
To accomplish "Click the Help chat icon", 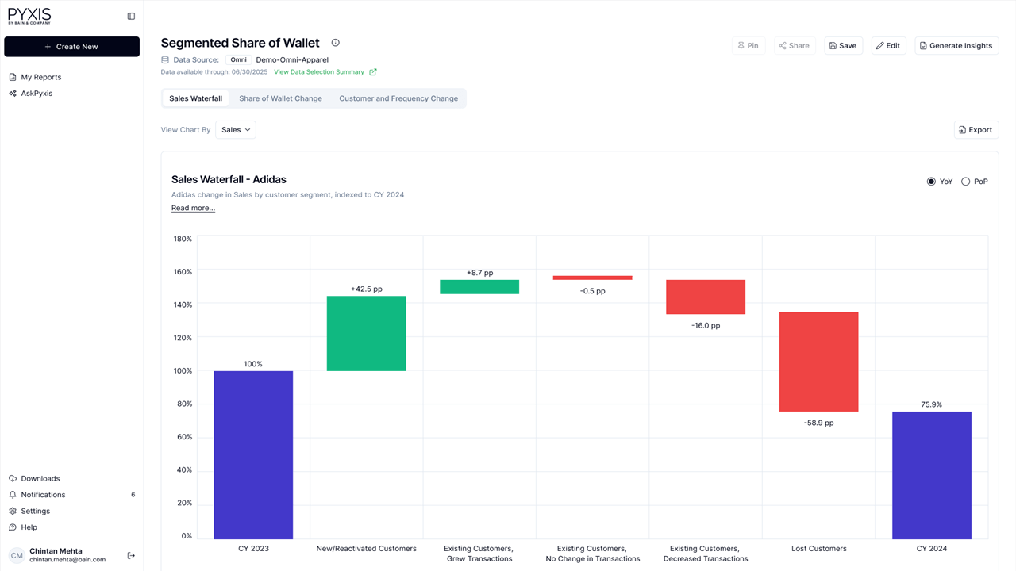I will click(x=12, y=527).
